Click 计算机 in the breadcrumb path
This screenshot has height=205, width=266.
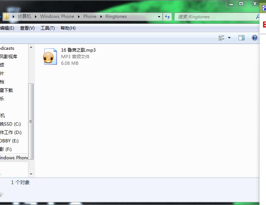coord(24,16)
